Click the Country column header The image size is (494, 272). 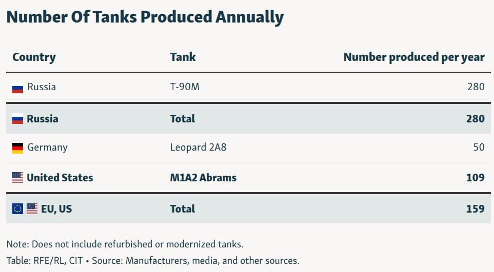34,57
